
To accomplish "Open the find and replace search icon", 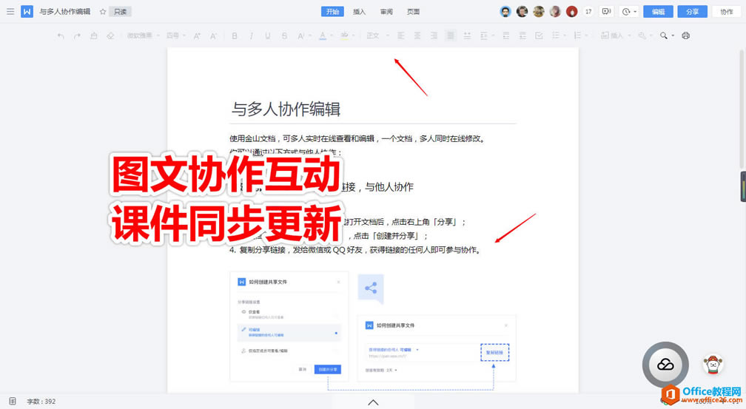I will [664, 36].
